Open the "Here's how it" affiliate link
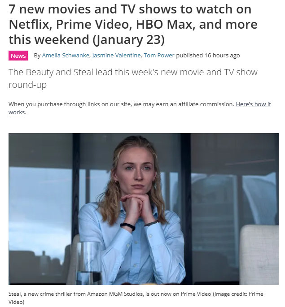 click(x=253, y=104)
